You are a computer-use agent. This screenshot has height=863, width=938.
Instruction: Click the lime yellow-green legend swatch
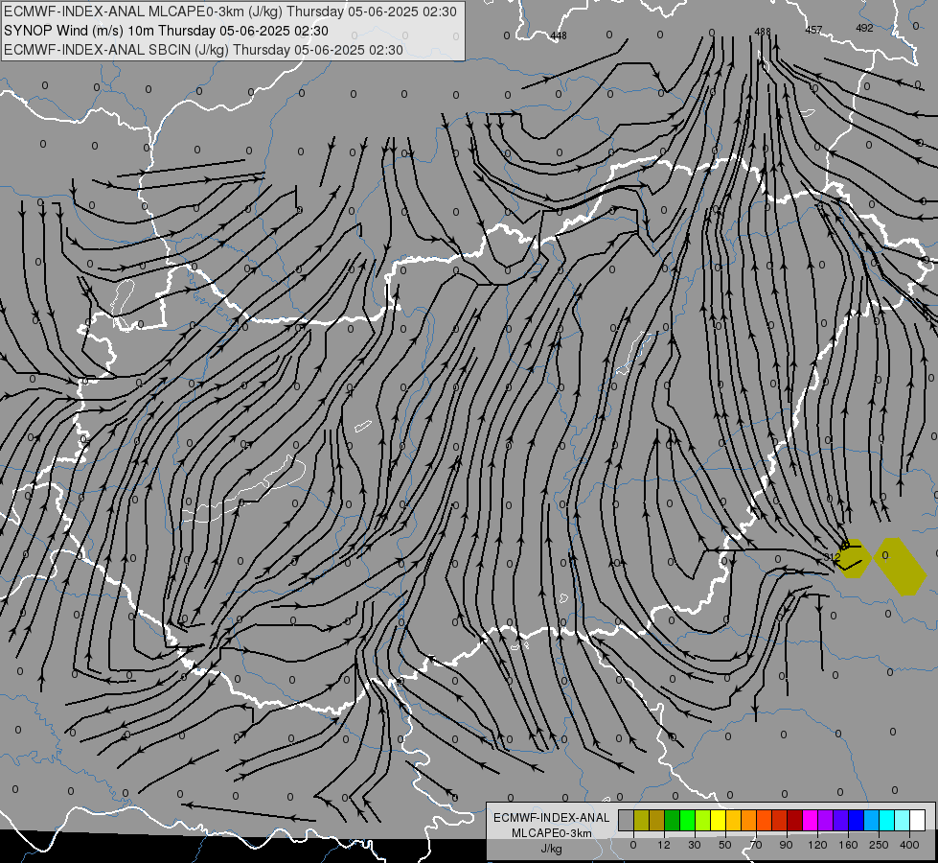(703, 820)
